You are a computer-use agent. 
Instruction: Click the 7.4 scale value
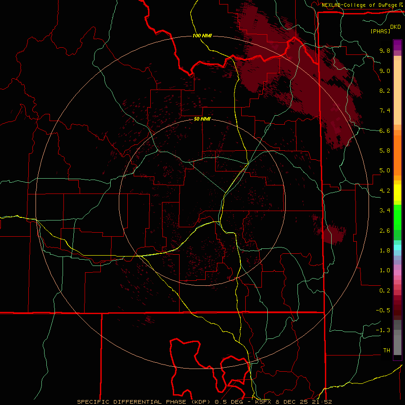[385, 111]
